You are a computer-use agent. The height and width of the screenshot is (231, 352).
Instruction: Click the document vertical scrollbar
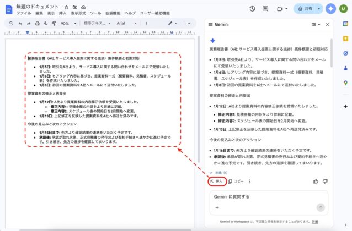click(x=199, y=99)
